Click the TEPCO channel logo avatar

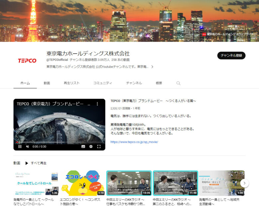[x=27, y=61]
